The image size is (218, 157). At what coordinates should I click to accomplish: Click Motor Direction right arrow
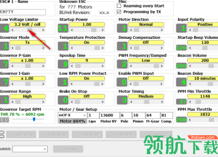coord(162,30)
